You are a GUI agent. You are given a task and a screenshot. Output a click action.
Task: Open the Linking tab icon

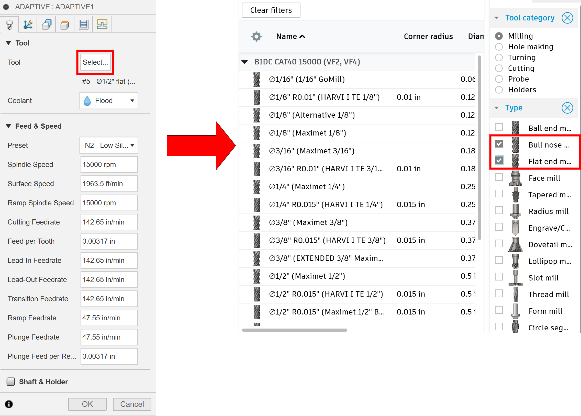[x=102, y=25]
